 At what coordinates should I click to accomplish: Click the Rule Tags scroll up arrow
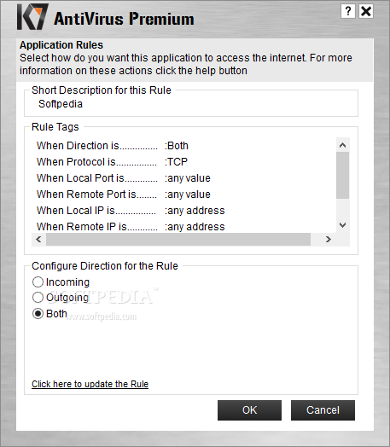click(343, 145)
